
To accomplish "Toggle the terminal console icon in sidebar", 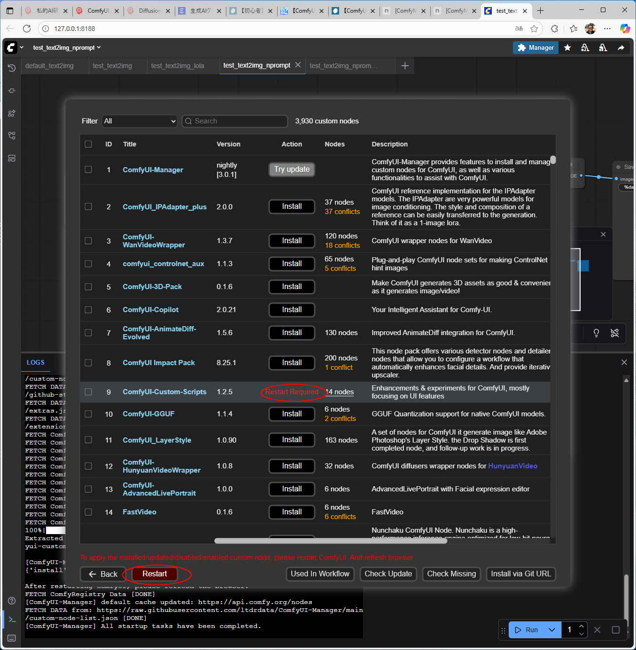I will (x=12, y=619).
